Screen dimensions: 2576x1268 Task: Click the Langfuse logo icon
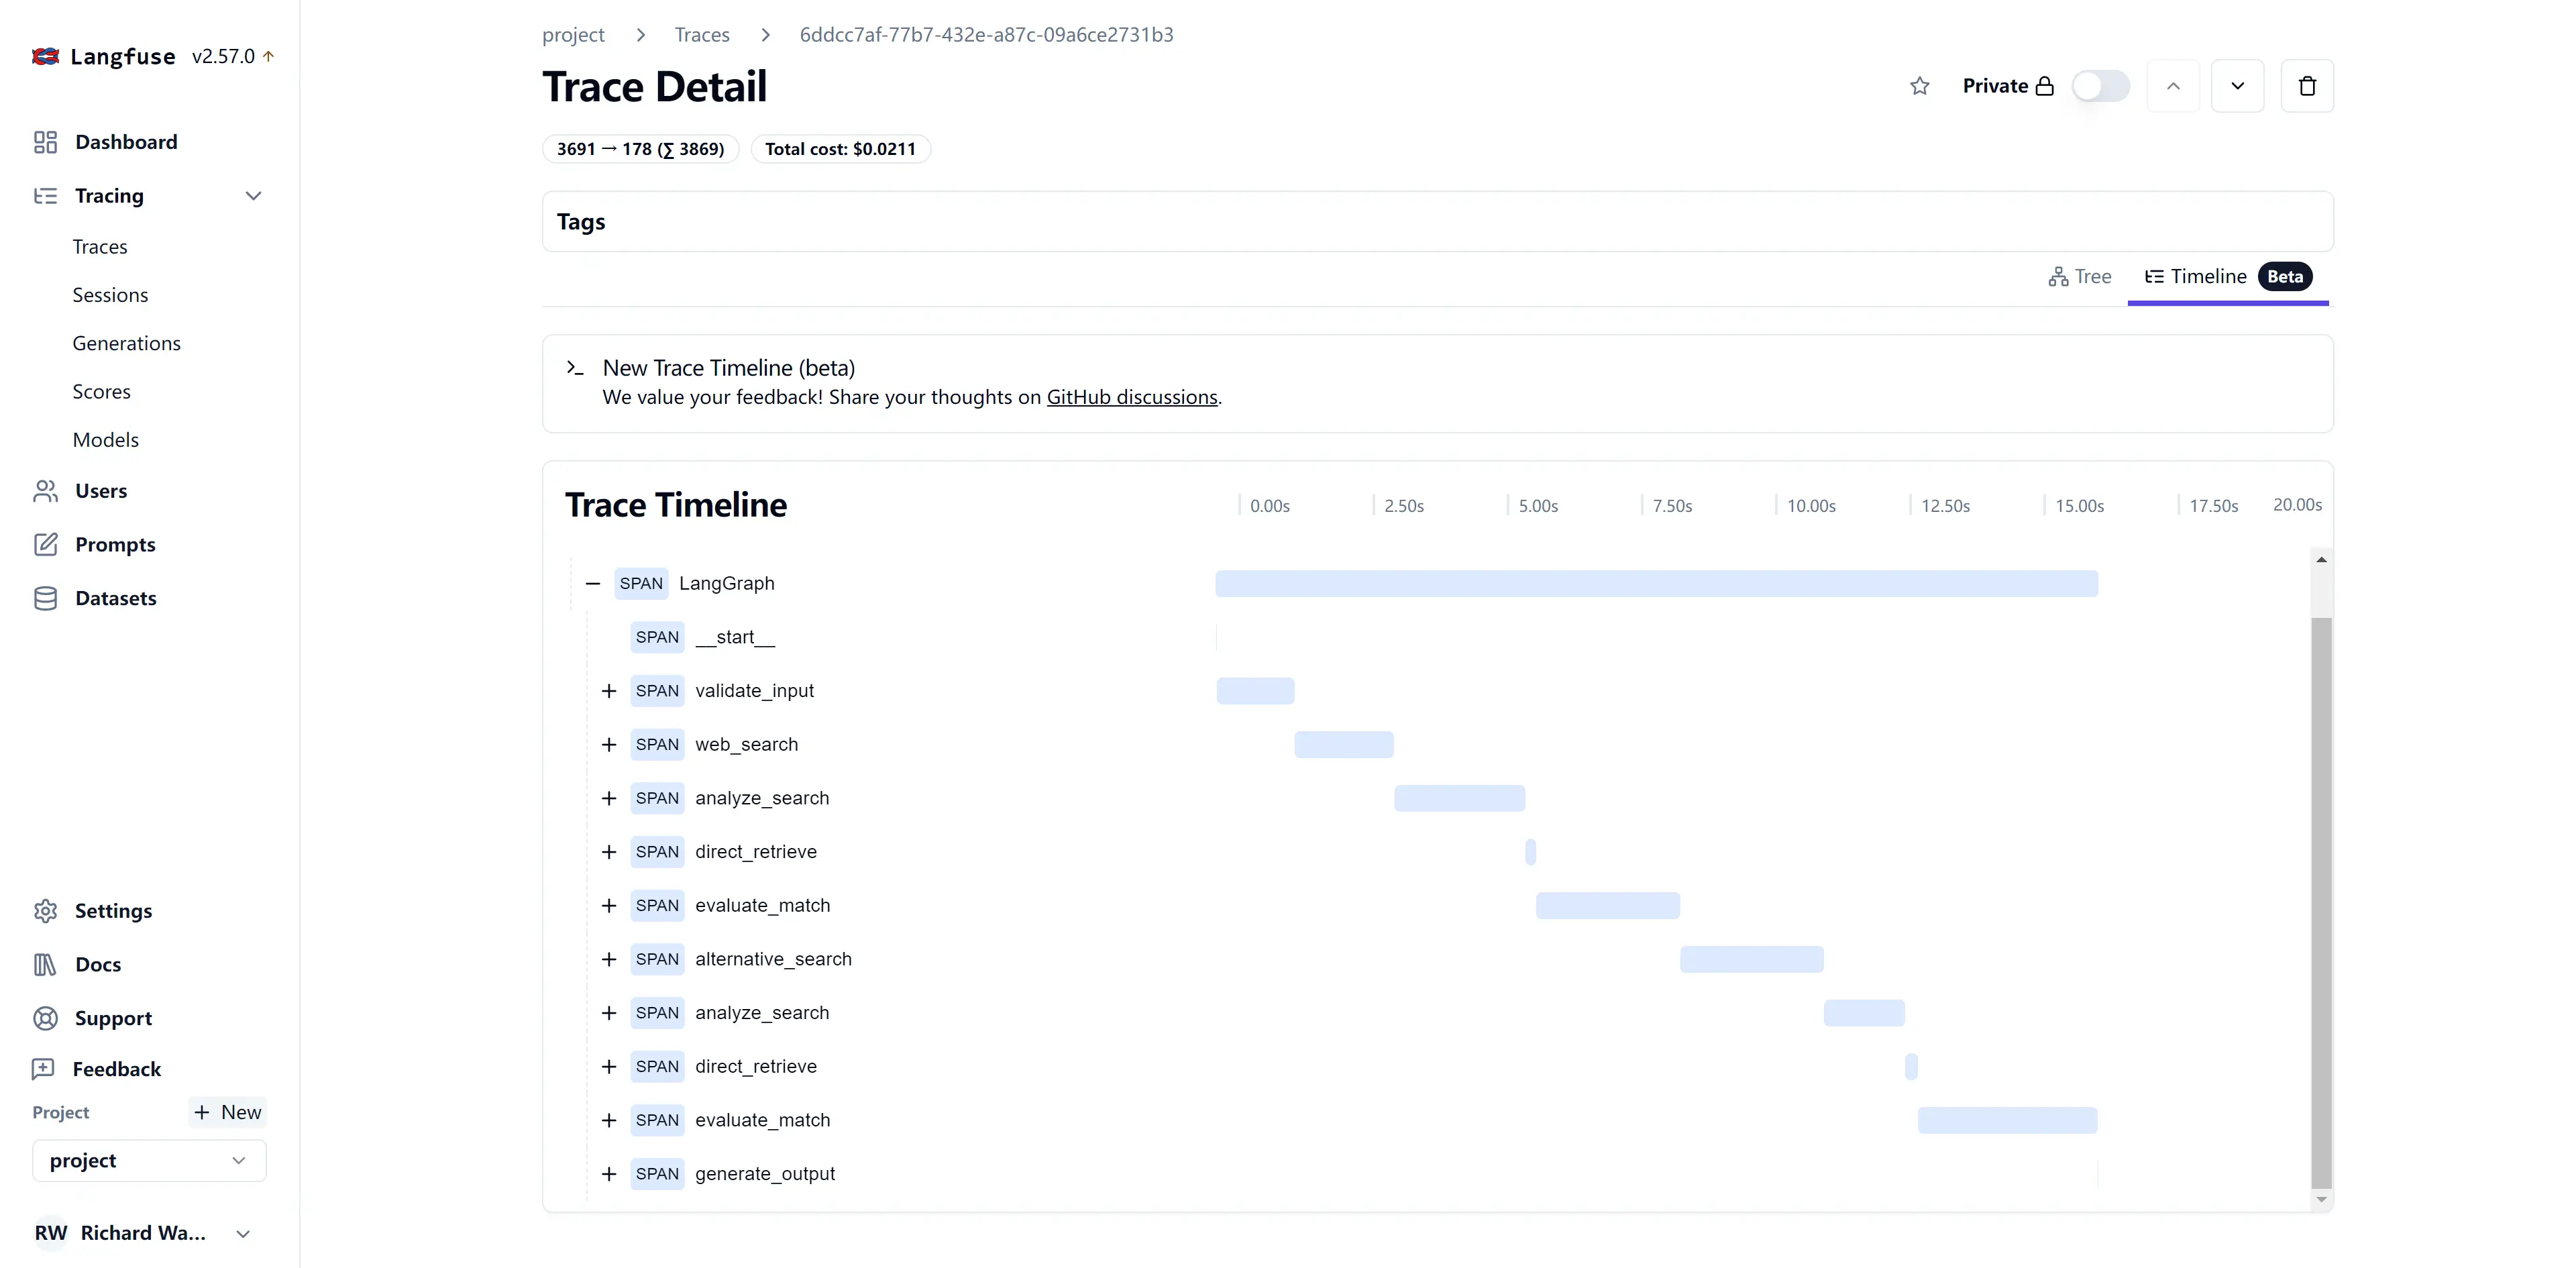tap(44, 54)
